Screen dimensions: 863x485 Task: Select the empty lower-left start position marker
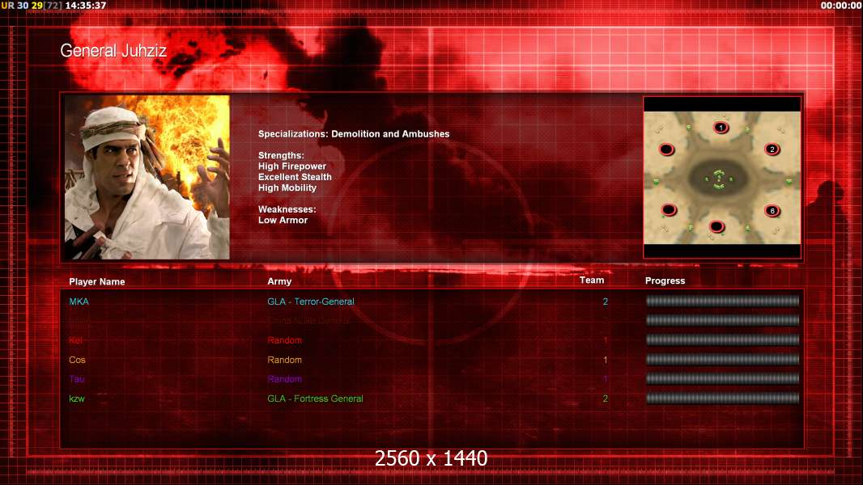pos(669,210)
